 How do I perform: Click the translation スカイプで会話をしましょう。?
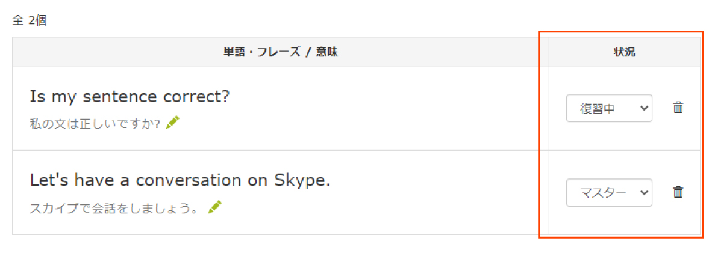pyautogui.click(x=114, y=208)
